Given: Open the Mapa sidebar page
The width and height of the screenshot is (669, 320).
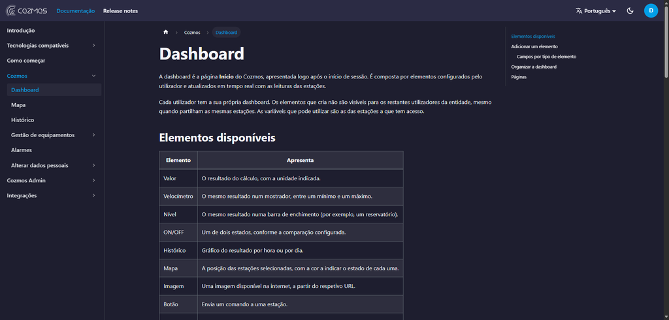Looking at the screenshot, I should coord(18,105).
